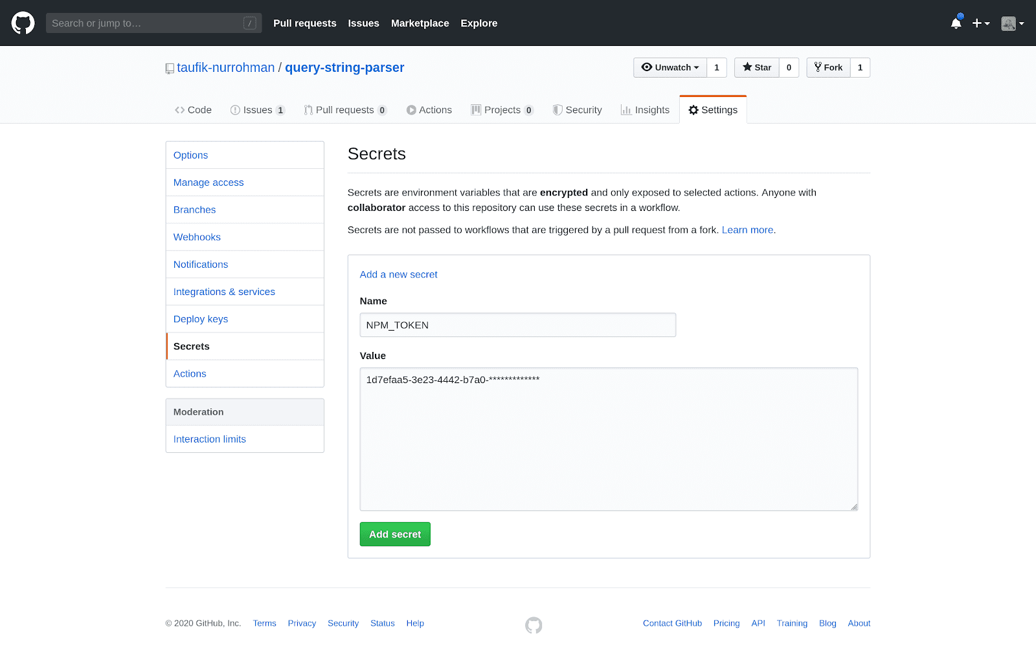Open footer API link

[x=758, y=624]
